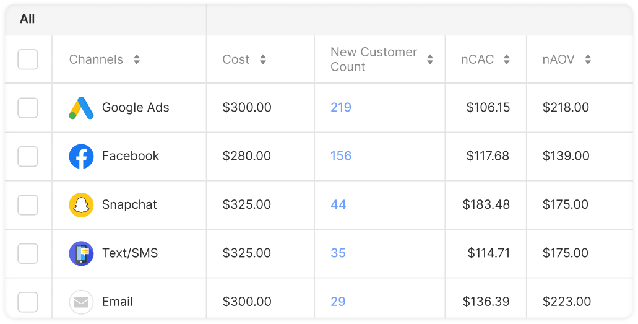
Task: Click the Email envelope icon
Action: [x=82, y=302]
